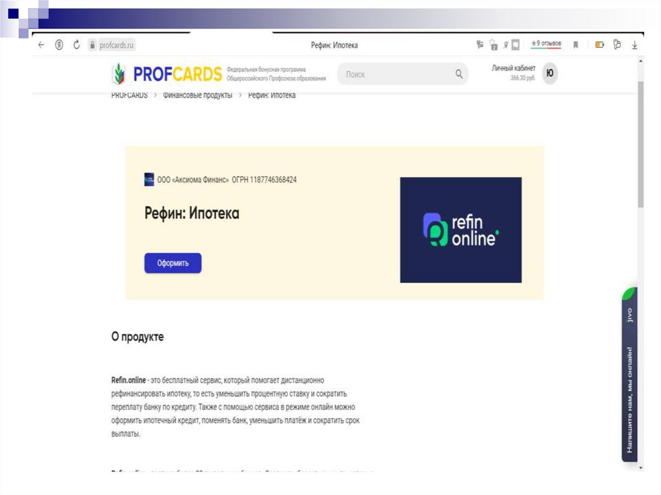Click the small Аксиома Финанс company logo

click(149, 179)
